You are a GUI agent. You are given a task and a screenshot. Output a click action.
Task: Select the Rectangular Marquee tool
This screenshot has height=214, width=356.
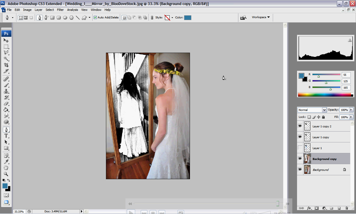(x=6, y=47)
